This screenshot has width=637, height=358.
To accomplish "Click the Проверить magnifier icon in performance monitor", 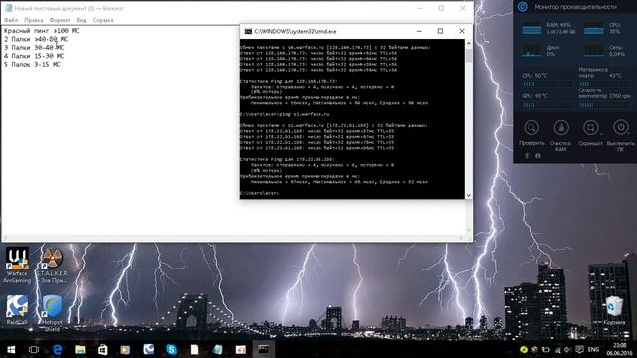I will point(531,128).
